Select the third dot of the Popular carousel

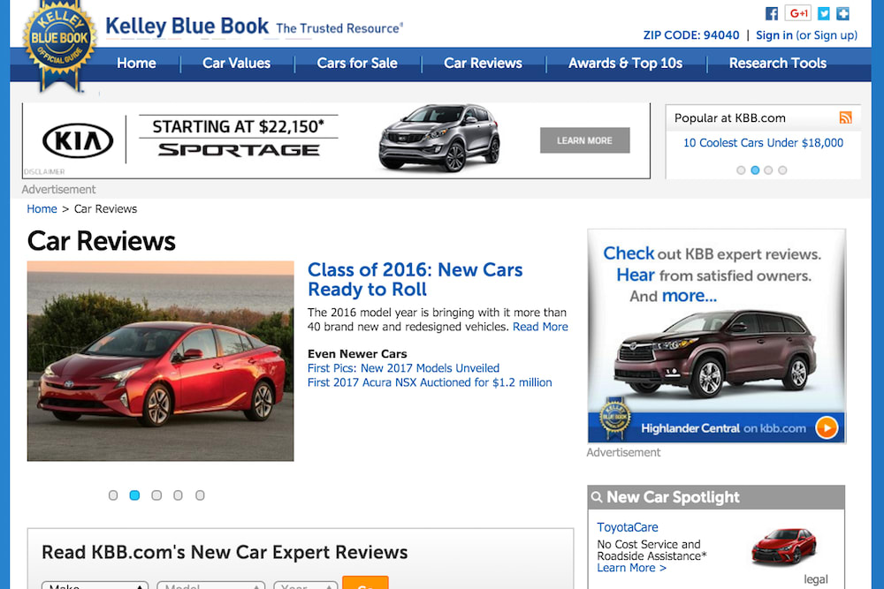(x=768, y=170)
